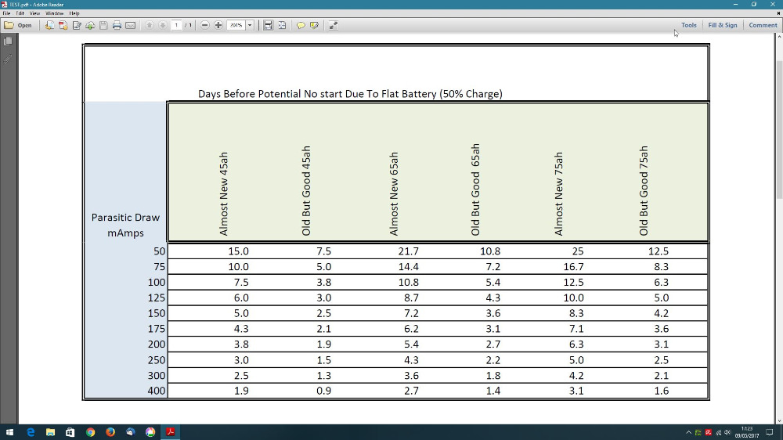Open the View menu
Viewport: 783px width, 440px height.
35,13
